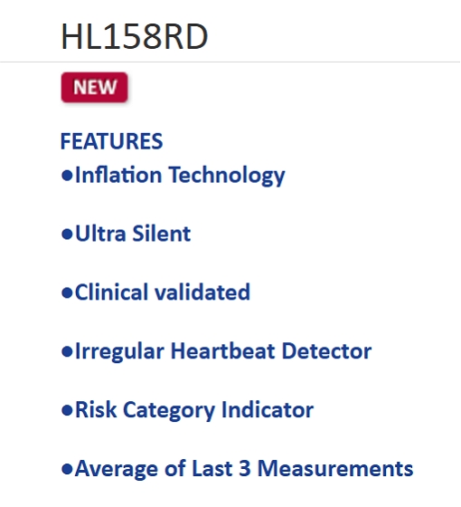Click the red NEW badge
This screenshot has height=507, width=461.
(x=94, y=87)
